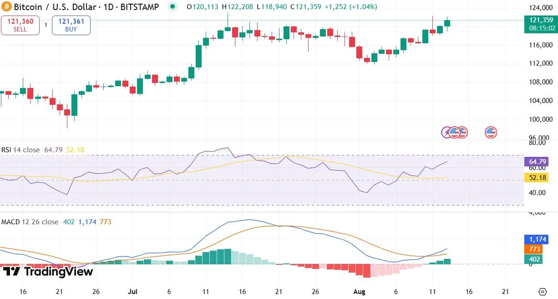Click the Bitcoin logo in the chart header
Screen dimensions: 558x299
[7, 7]
